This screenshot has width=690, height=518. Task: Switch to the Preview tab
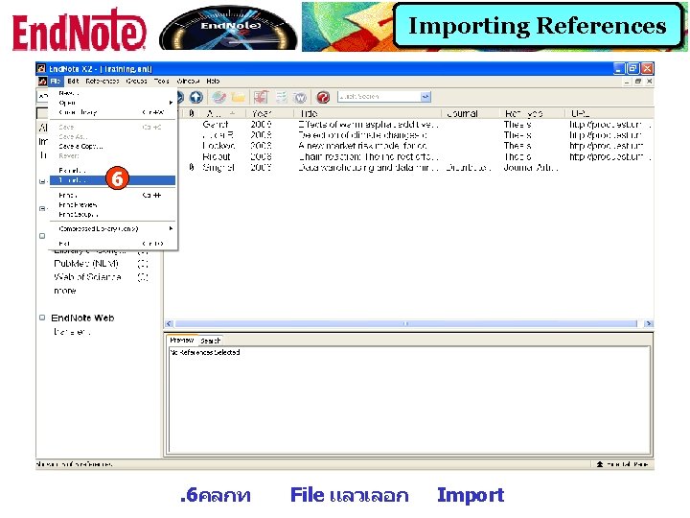pyautogui.click(x=182, y=340)
